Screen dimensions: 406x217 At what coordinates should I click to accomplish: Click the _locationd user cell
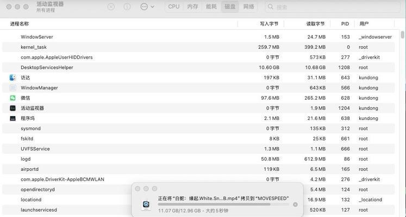tap(370, 200)
